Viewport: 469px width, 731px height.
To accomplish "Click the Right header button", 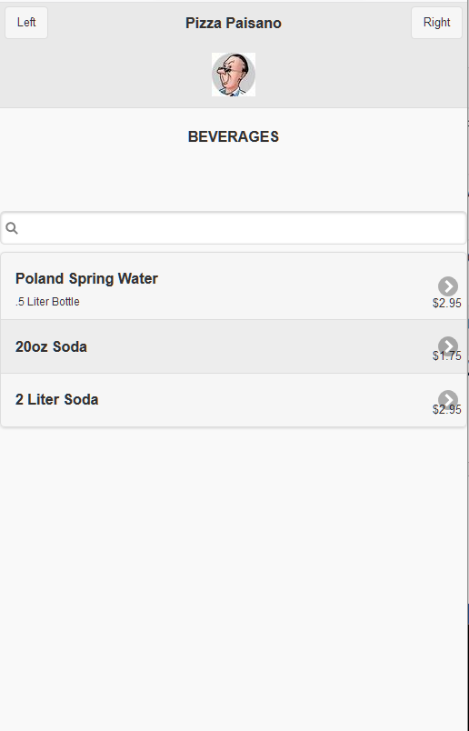I will pos(436,23).
